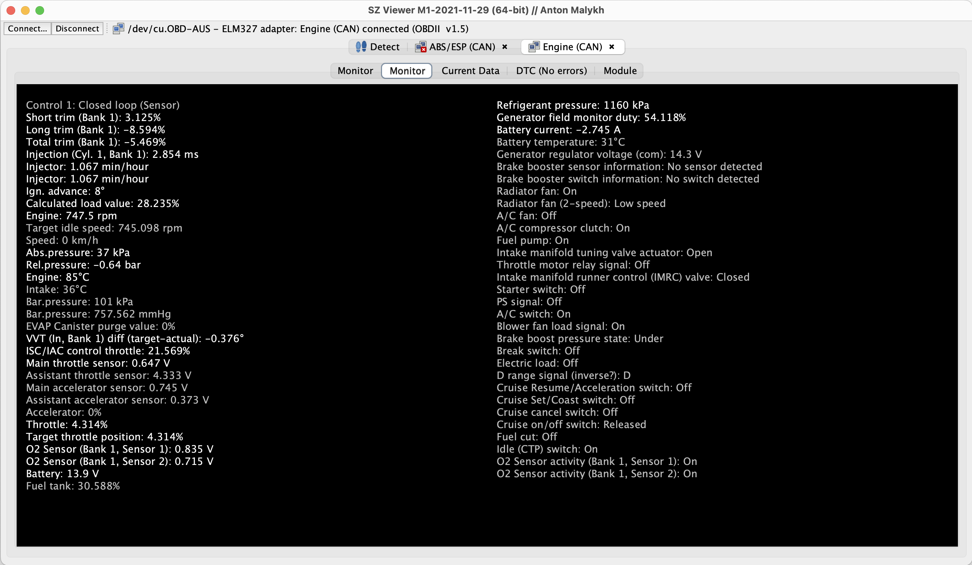972x565 pixels.
Task: Click the Disconnect button
Action: 77,29
